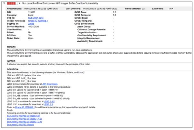Open the J2SE 1.4.2 download link

click(x=49, y=102)
